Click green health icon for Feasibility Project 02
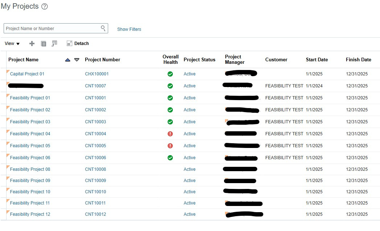380x231 pixels. [170, 110]
